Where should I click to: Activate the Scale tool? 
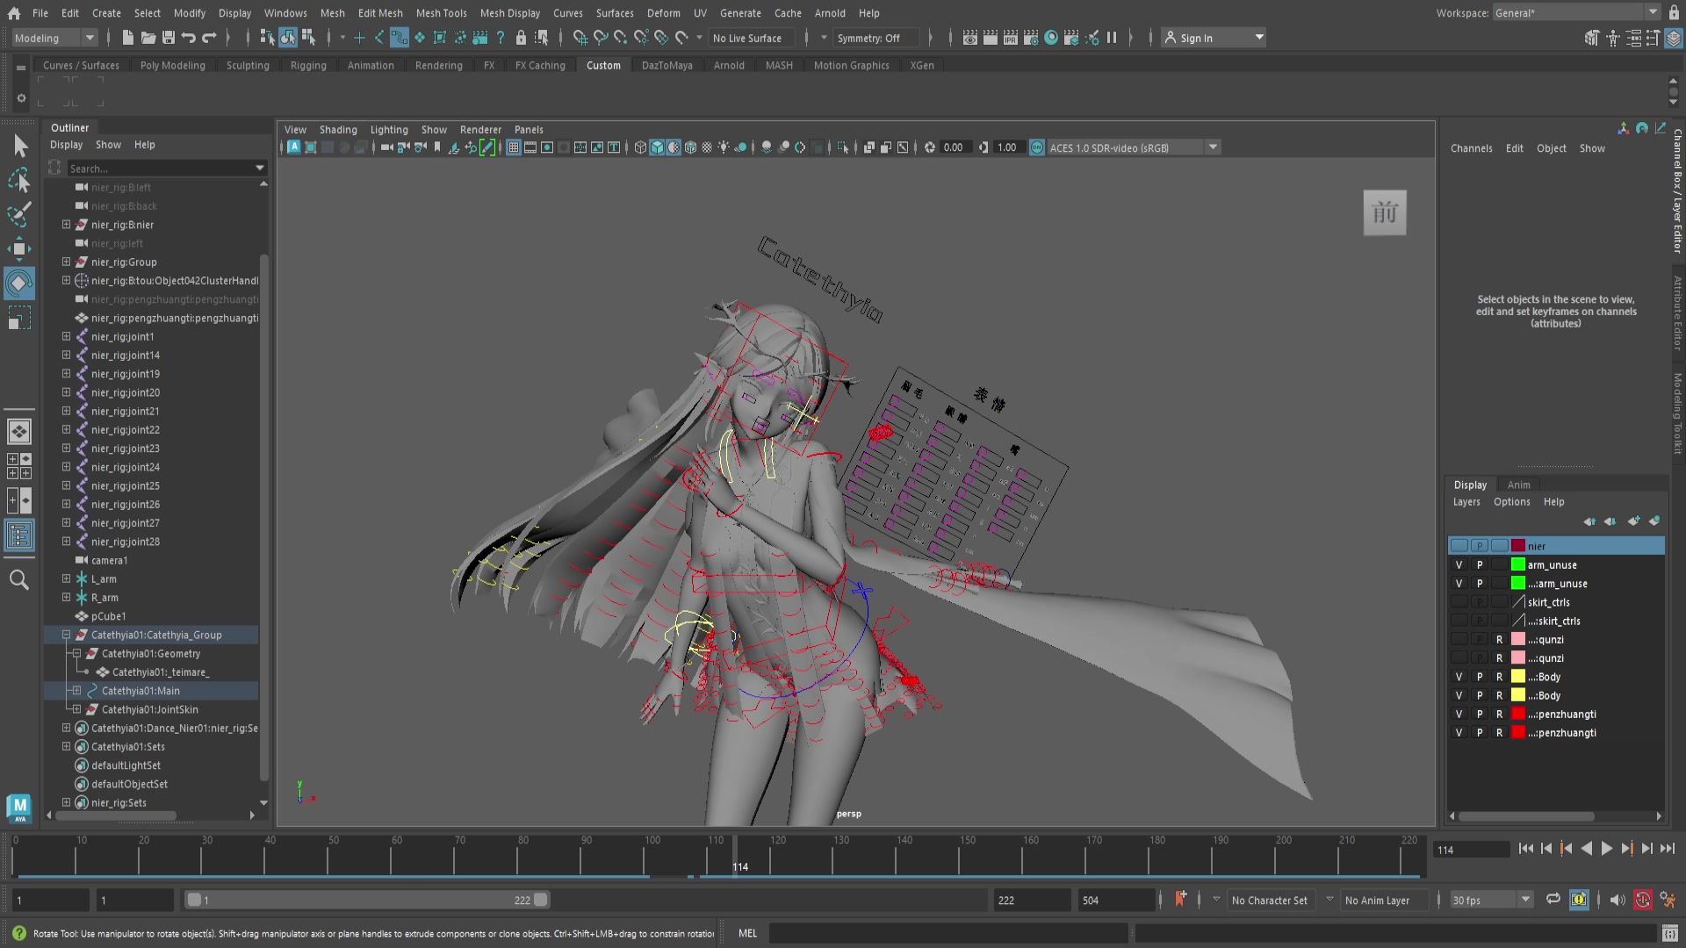pyautogui.click(x=19, y=318)
